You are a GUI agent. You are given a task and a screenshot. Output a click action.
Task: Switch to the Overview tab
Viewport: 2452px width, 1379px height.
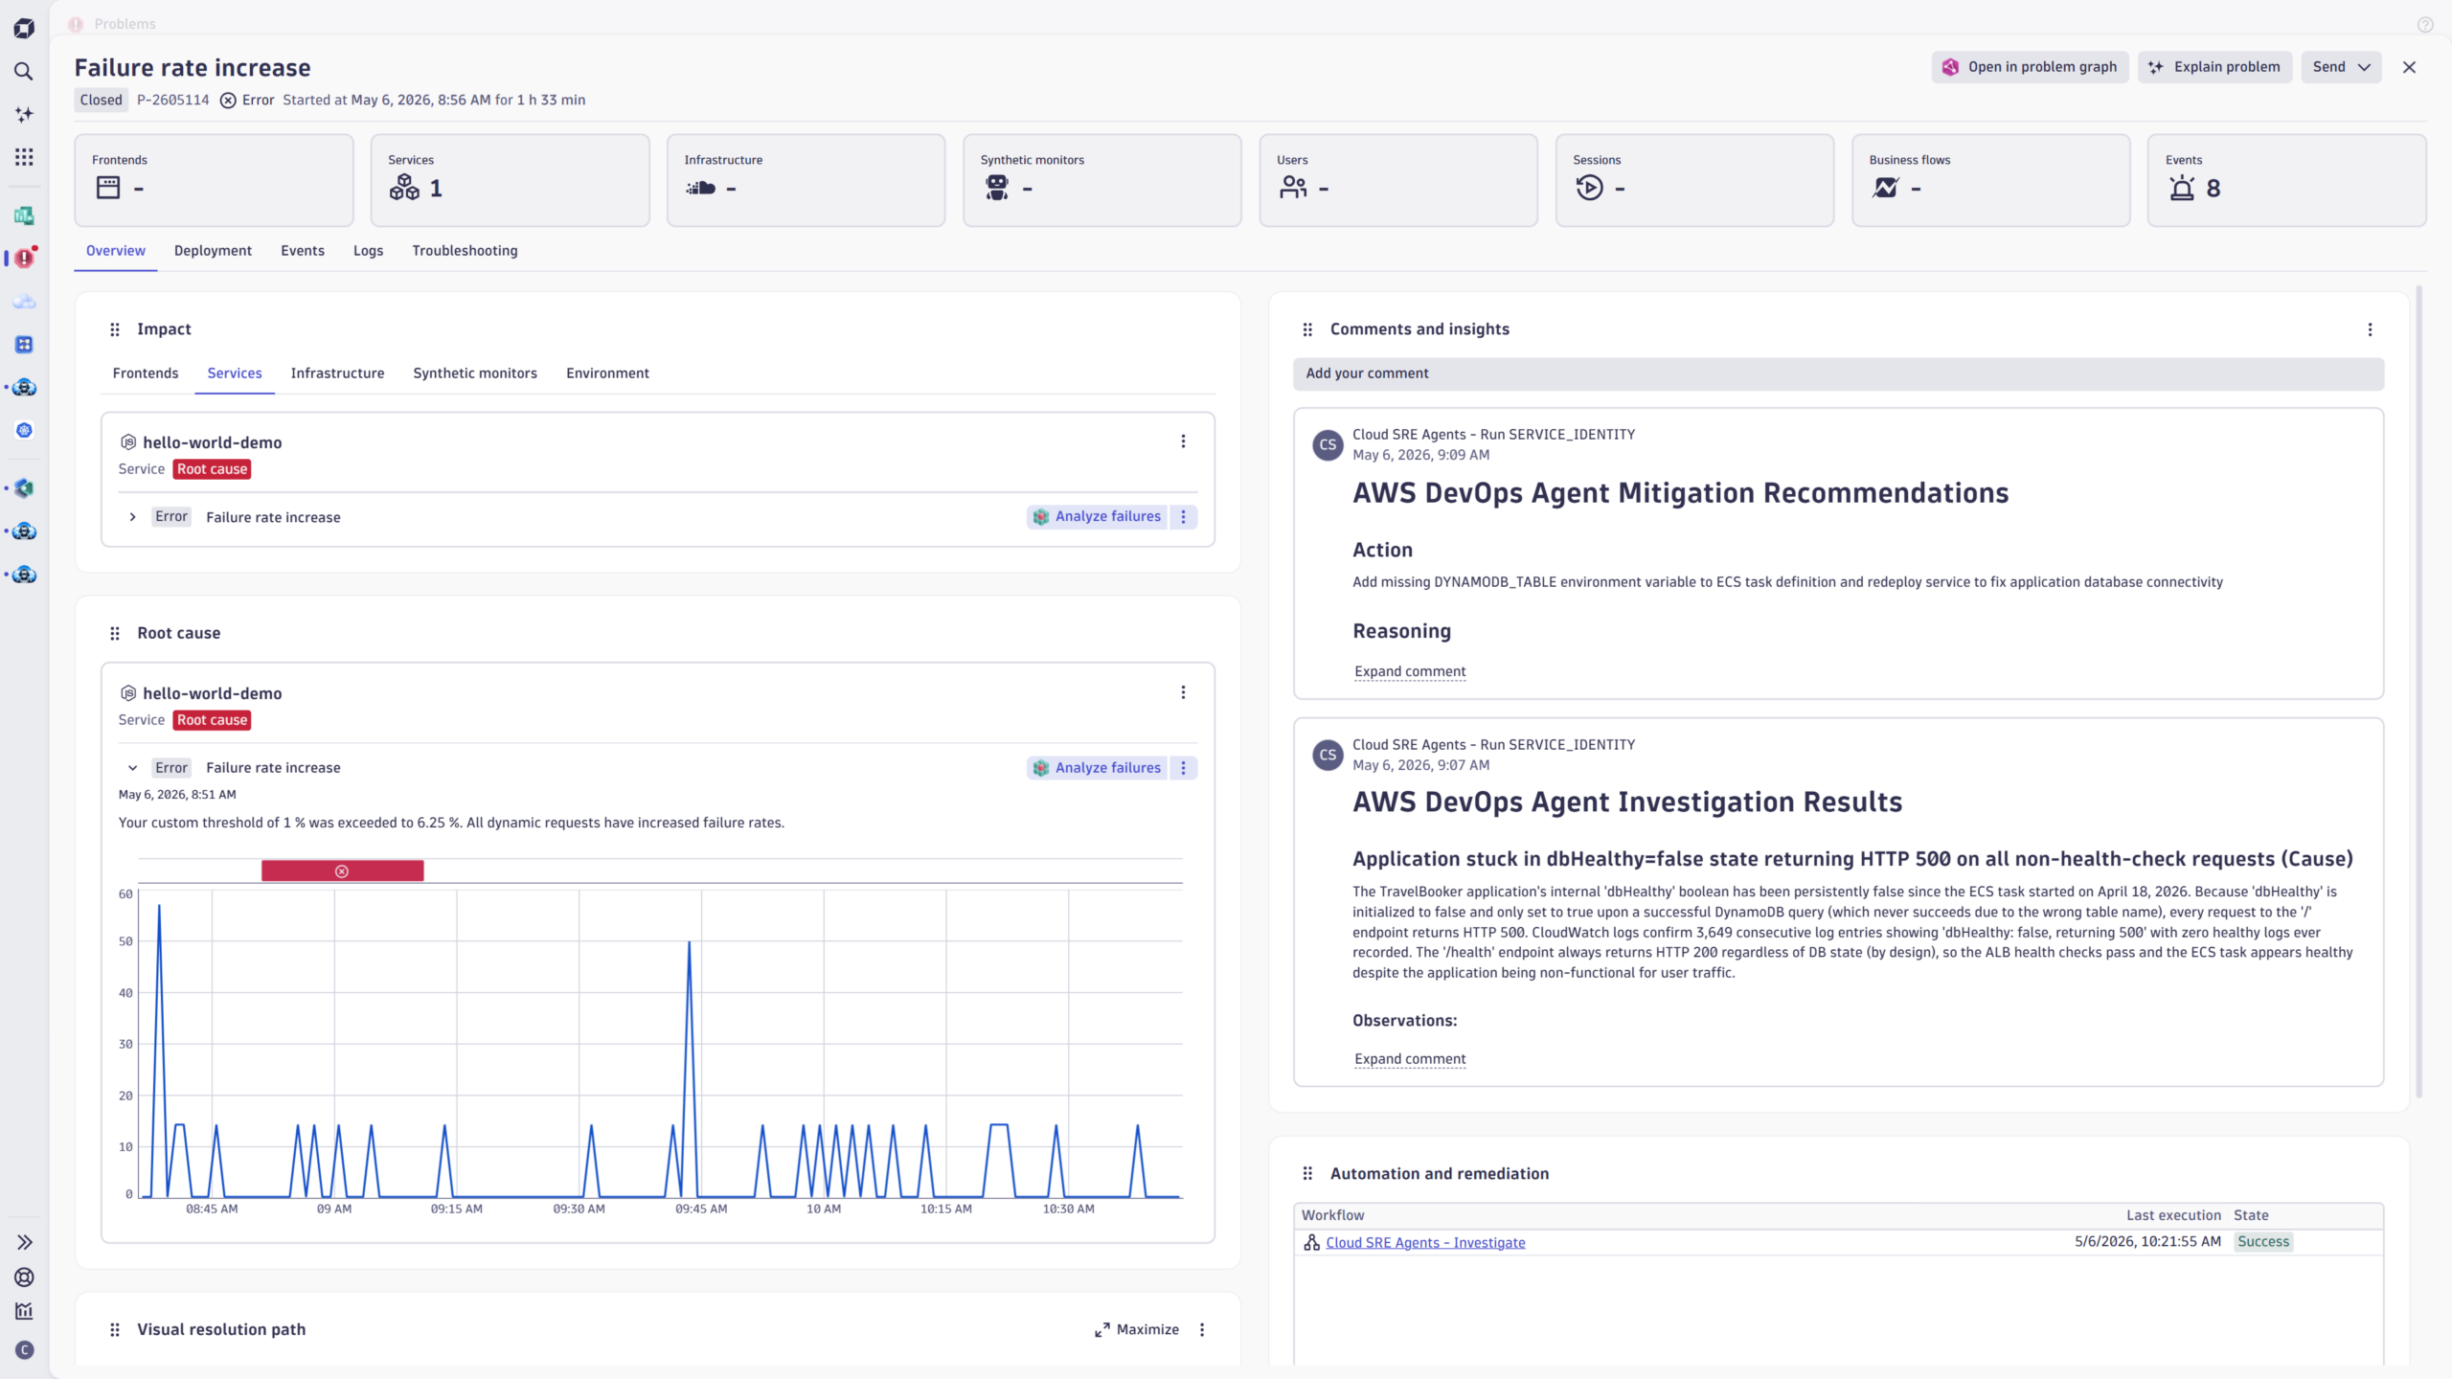click(116, 251)
